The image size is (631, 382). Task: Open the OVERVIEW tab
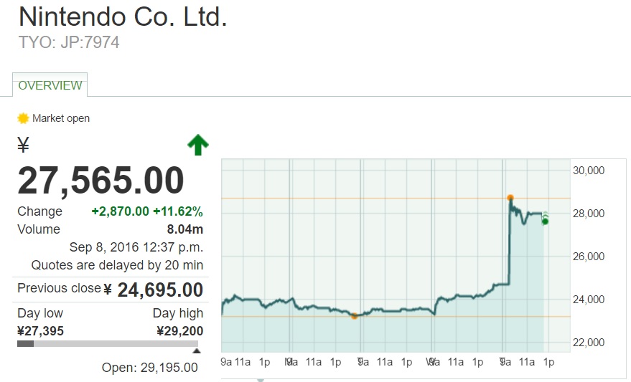(x=50, y=85)
